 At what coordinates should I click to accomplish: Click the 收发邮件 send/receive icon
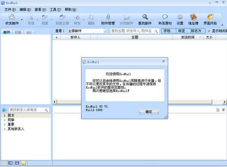point(11,17)
